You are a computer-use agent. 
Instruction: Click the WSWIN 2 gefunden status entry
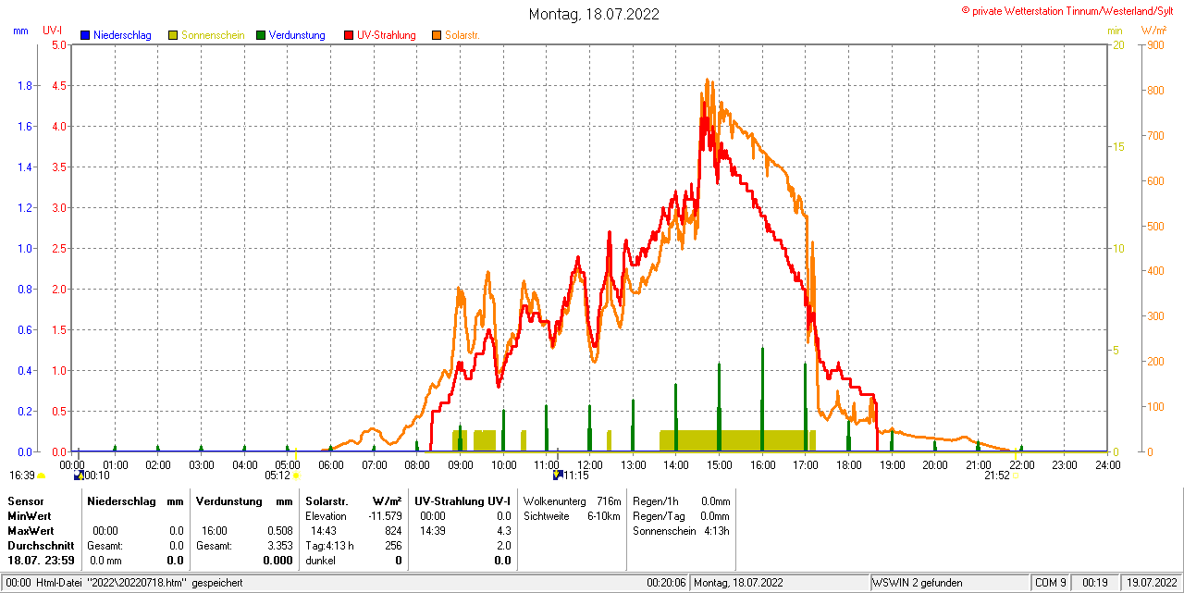pos(918,583)
